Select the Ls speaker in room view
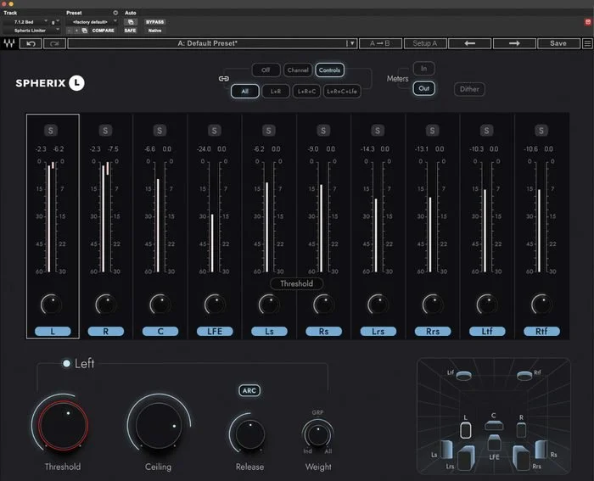The height and width of the screenshot is (481, 594). tap(445, 450)
